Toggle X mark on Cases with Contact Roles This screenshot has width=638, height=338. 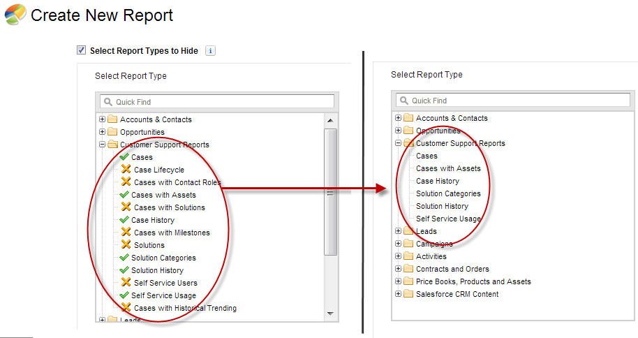pyautogui.click(x=126, y=182)
